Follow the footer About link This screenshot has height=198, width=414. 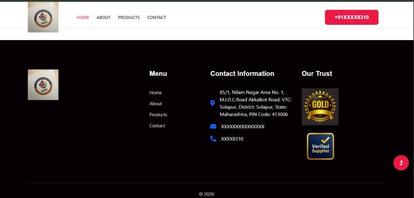156,104
